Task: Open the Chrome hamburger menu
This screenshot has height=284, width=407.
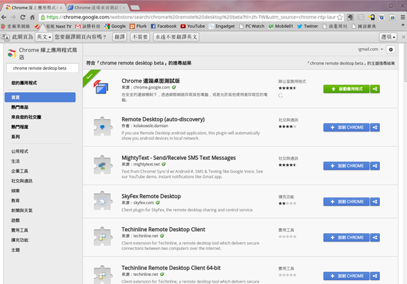Action: tap(402, 18)
